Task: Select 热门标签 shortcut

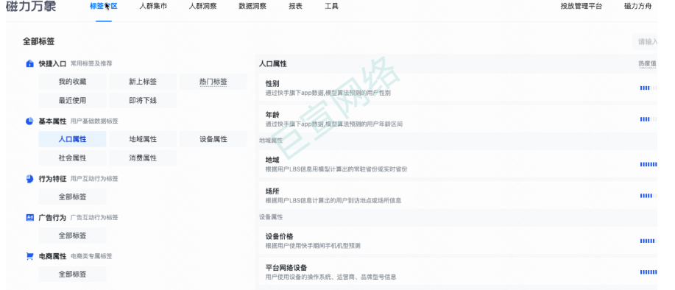Action: (213, 82)
